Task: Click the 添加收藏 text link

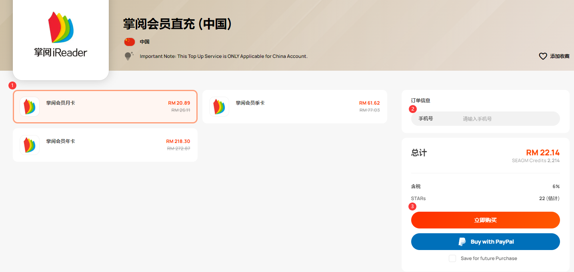Action: point(560,56)
